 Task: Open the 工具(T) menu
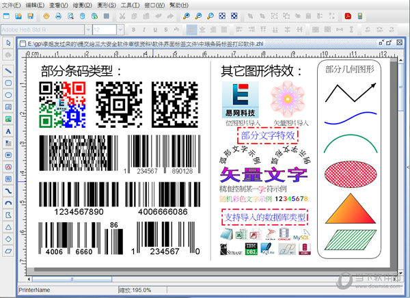pyautogui.click(x=130, y=5)
